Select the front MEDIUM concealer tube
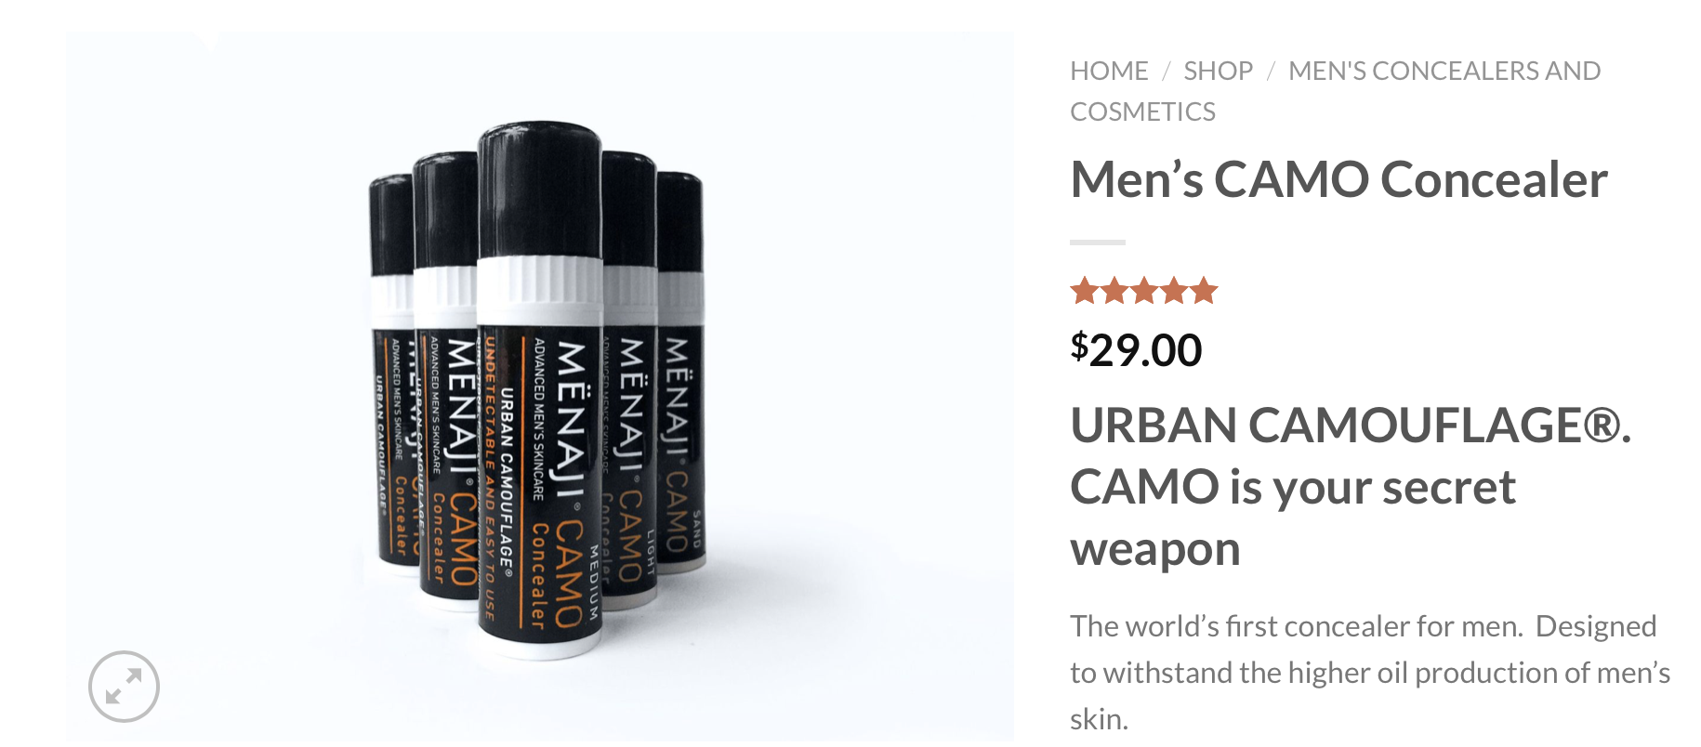This screenshot has width=1701, height=747. click(x=540, y=390)
